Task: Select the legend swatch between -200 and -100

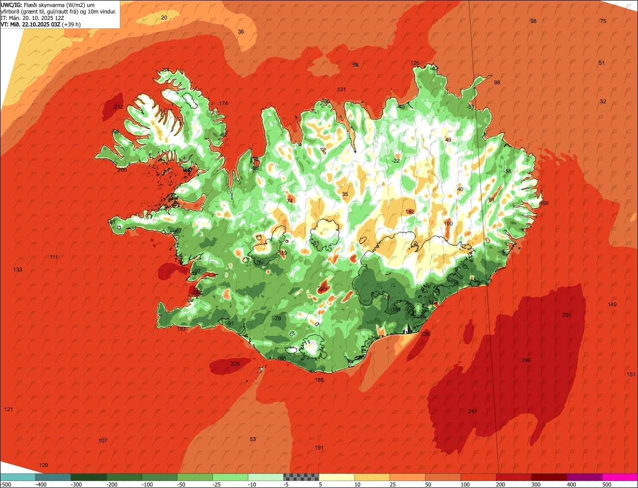Action: pyautogui.click(x=124, y=477)
